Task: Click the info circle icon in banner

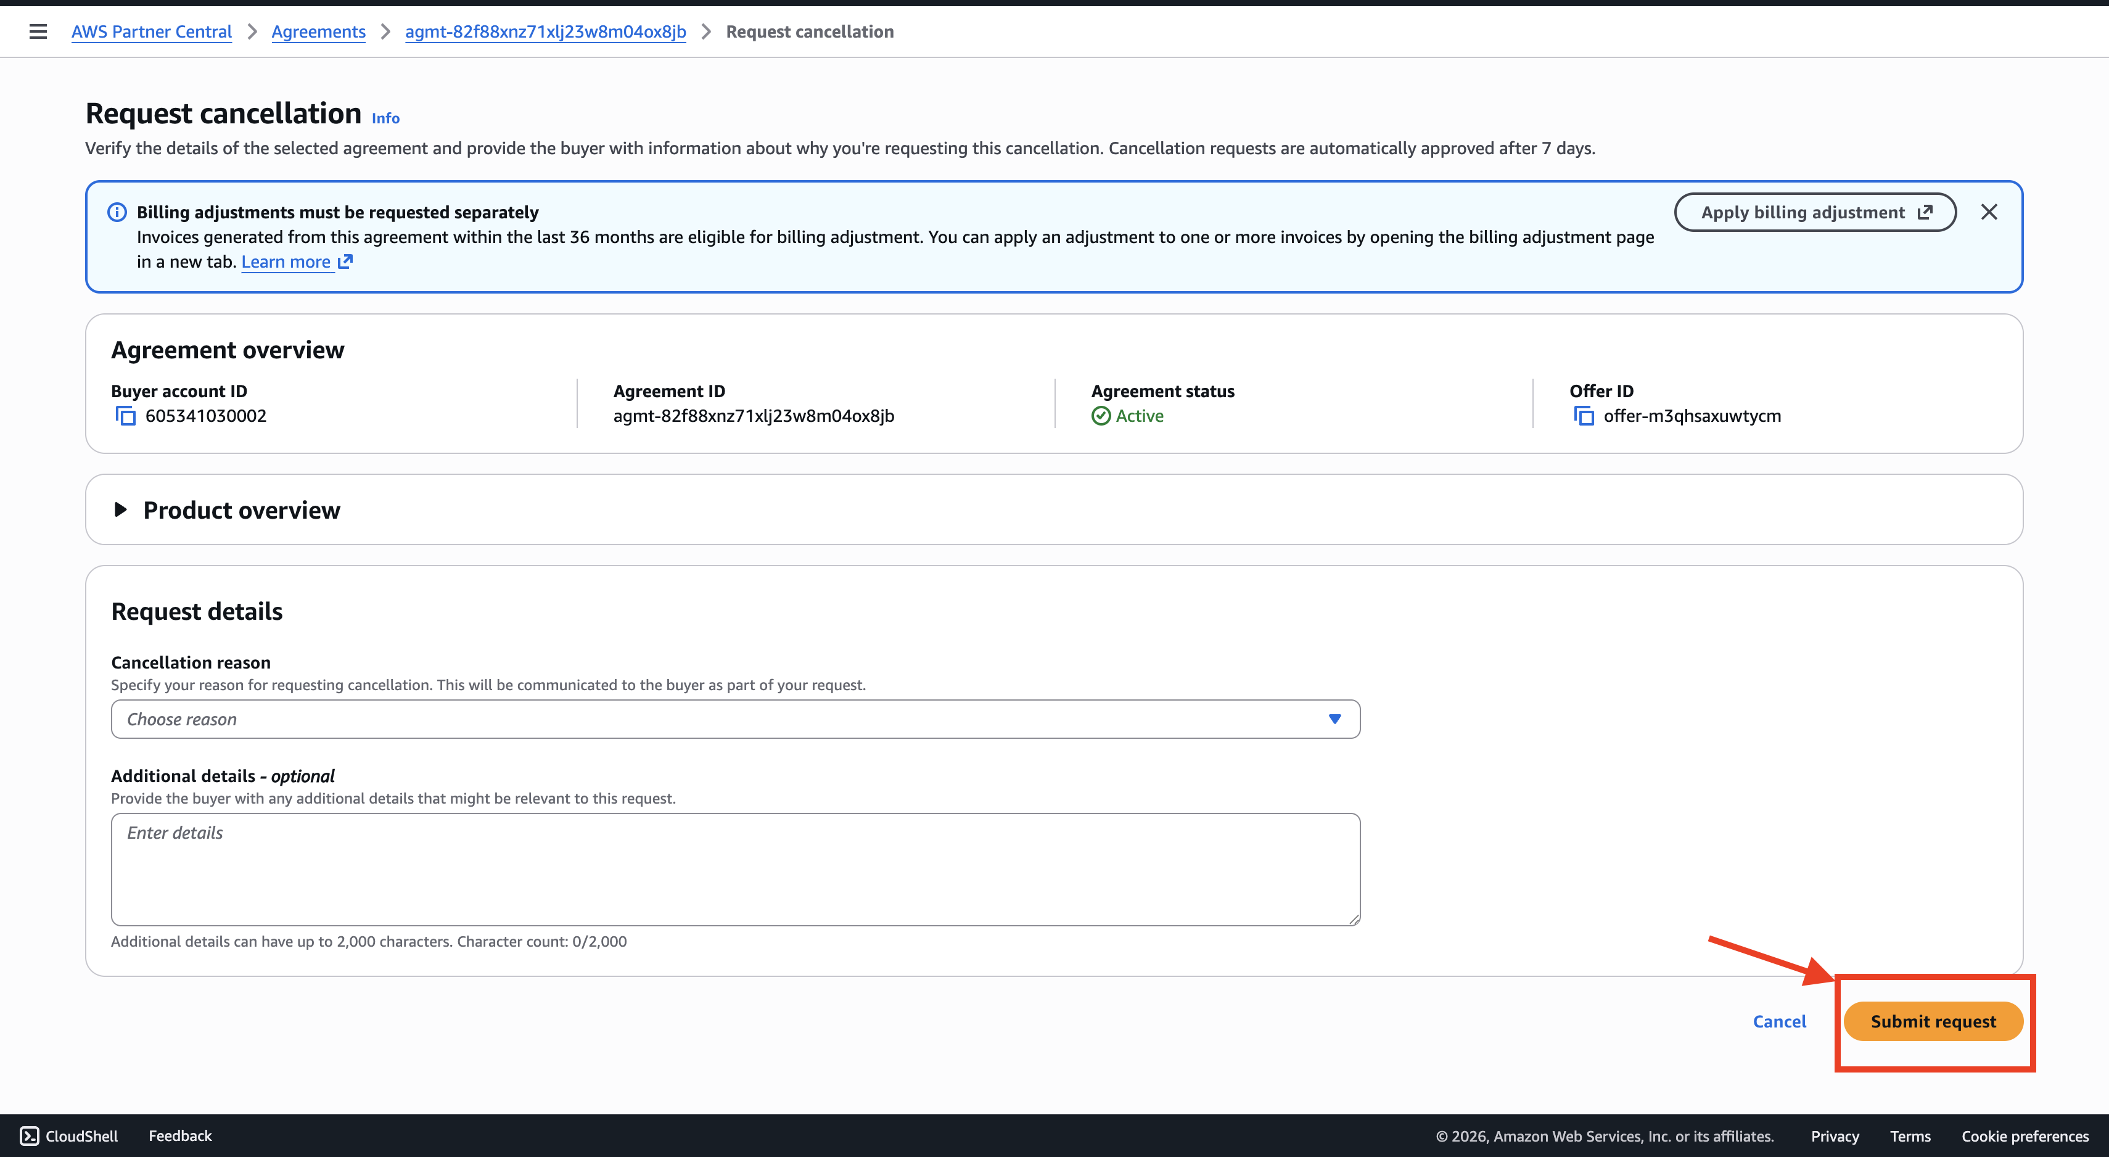Action: click(x=117, y=212)
